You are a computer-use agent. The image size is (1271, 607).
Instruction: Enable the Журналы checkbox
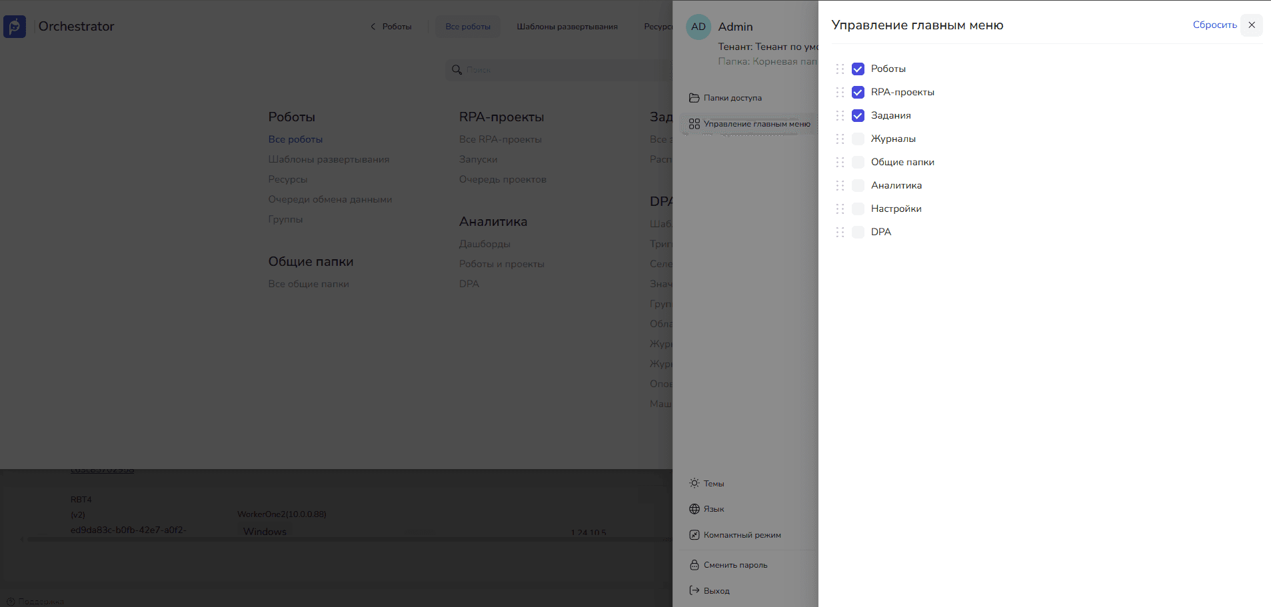pyautogui.click(x=858, y=139)
